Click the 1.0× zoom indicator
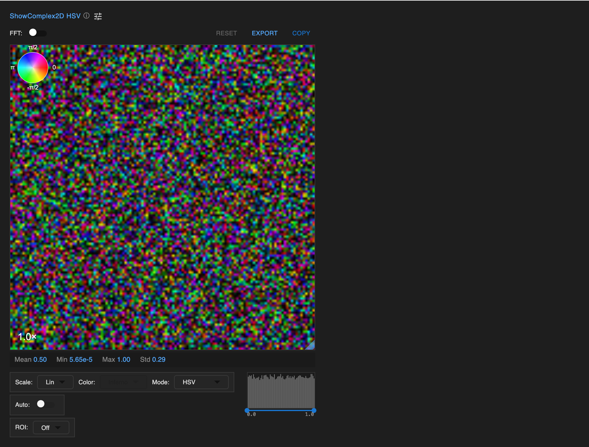 coord(27,336)
